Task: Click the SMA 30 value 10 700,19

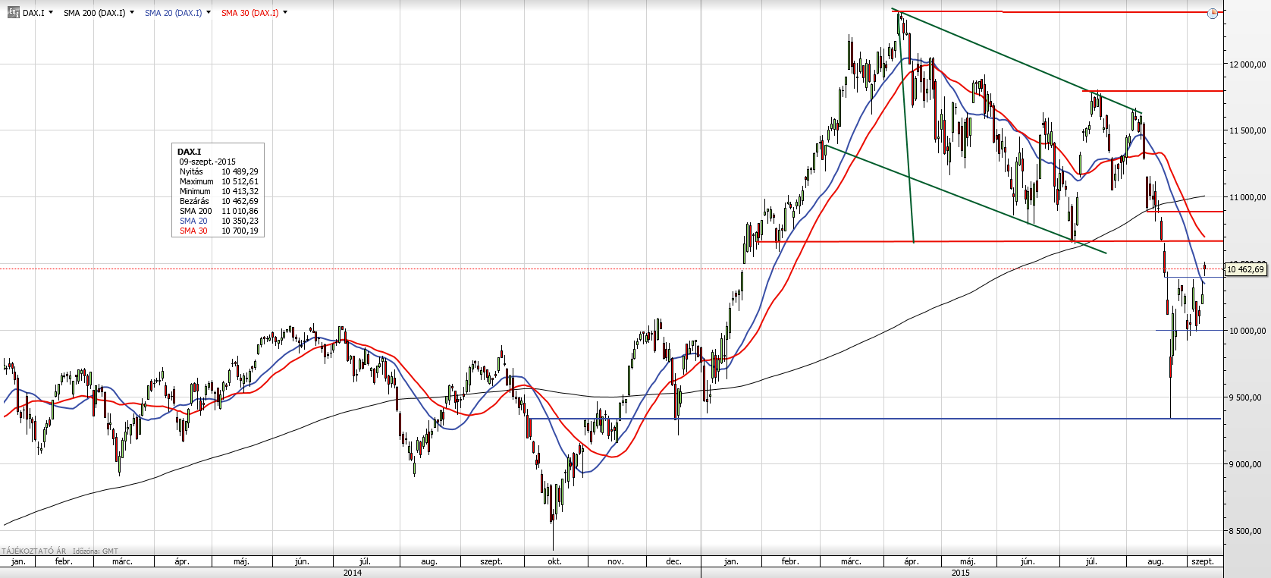Action: (240, 231)
